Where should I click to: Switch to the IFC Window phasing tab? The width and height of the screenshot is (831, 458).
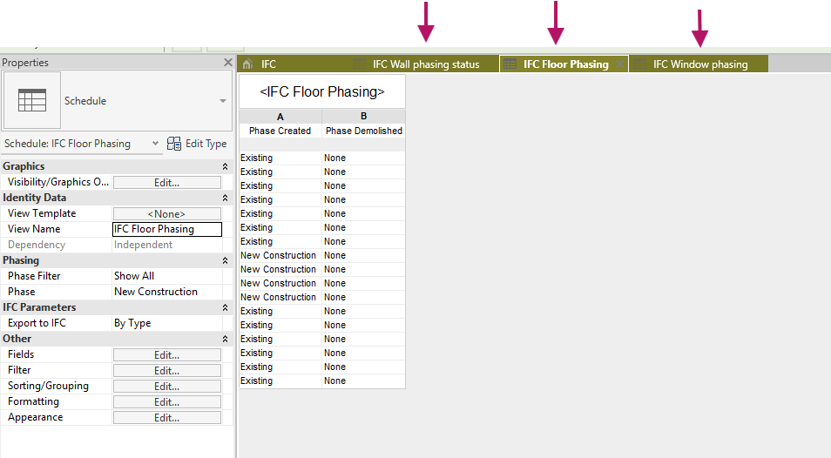[700, 64]
